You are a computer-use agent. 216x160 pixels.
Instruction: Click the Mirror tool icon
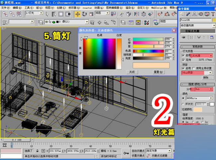point(137,14)
